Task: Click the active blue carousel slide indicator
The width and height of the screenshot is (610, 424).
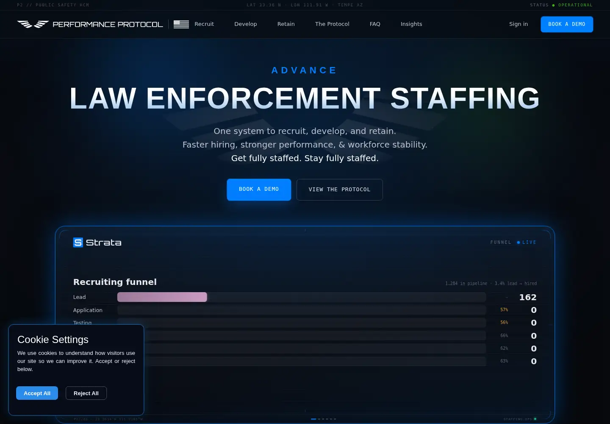Action: coord(313,419)
